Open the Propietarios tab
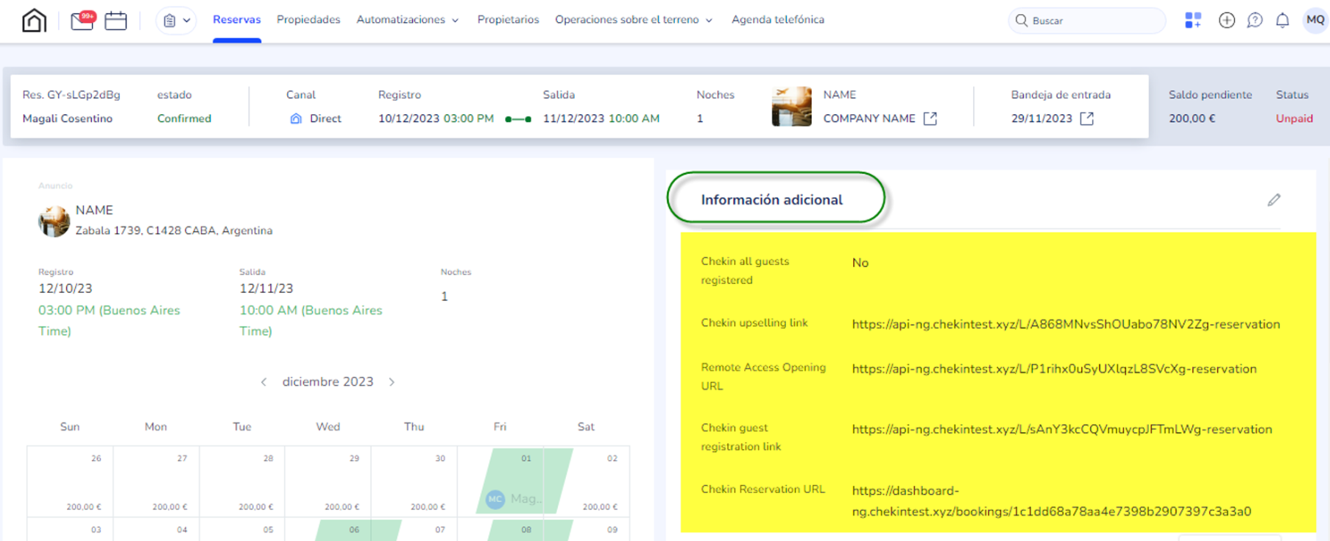Image resolution: width=1330 pixels, height=541 pixels. pyautogui.click(x=508, y=20)
